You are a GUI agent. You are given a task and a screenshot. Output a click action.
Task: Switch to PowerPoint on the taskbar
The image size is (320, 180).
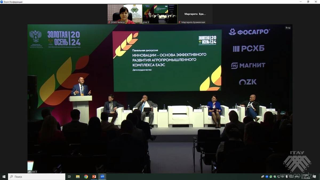(x=94, y=177)
